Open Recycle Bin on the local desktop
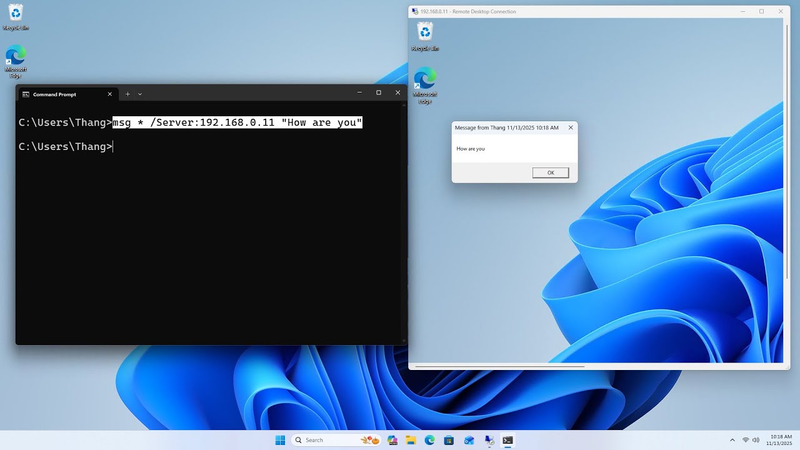This screenshot has height=450, width=800. [16, 17]
